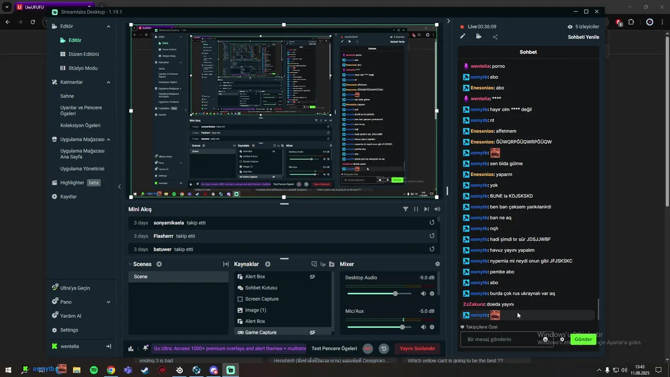The image size is (670, 377).
Task: Show the hidden Game Capture source
Action: click(x=312, y=332)
